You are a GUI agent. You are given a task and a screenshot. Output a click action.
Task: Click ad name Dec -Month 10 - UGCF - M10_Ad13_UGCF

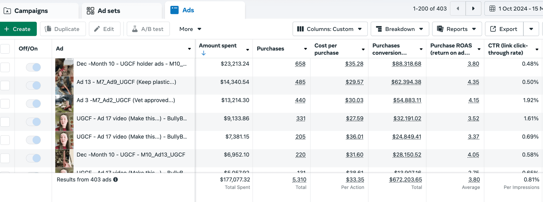[x=131, y=155]
